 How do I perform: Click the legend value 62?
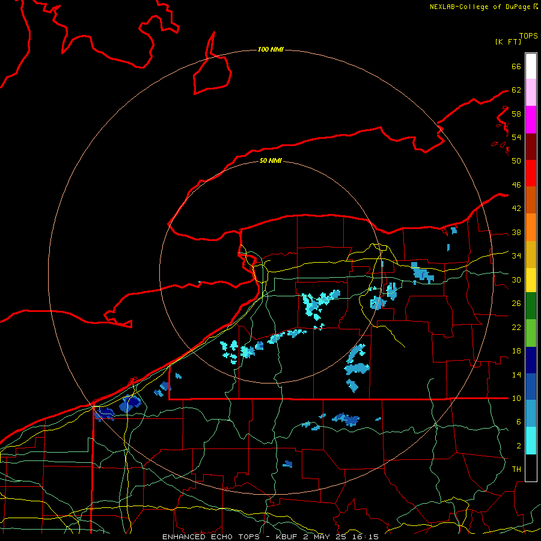pos(516,90)
